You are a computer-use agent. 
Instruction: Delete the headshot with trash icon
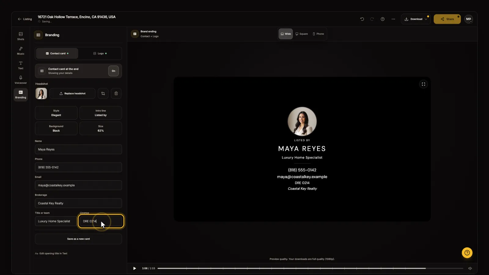point(116,94)
